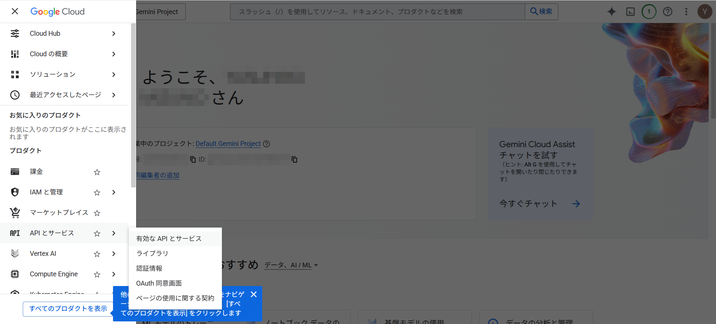Choose ライブラリ in the API submenu
Image resolution: width=716 pixels, height=324 pixels.
click(x=152, y=254)
